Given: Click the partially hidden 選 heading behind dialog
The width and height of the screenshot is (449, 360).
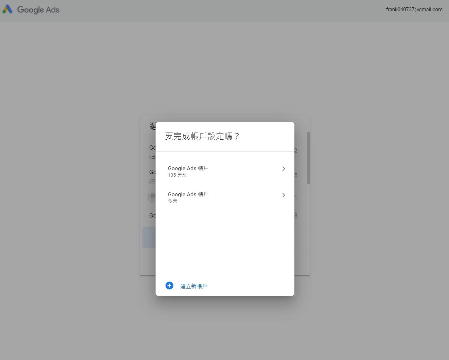Looking at the screenshot, I should [x=152, y=126].
